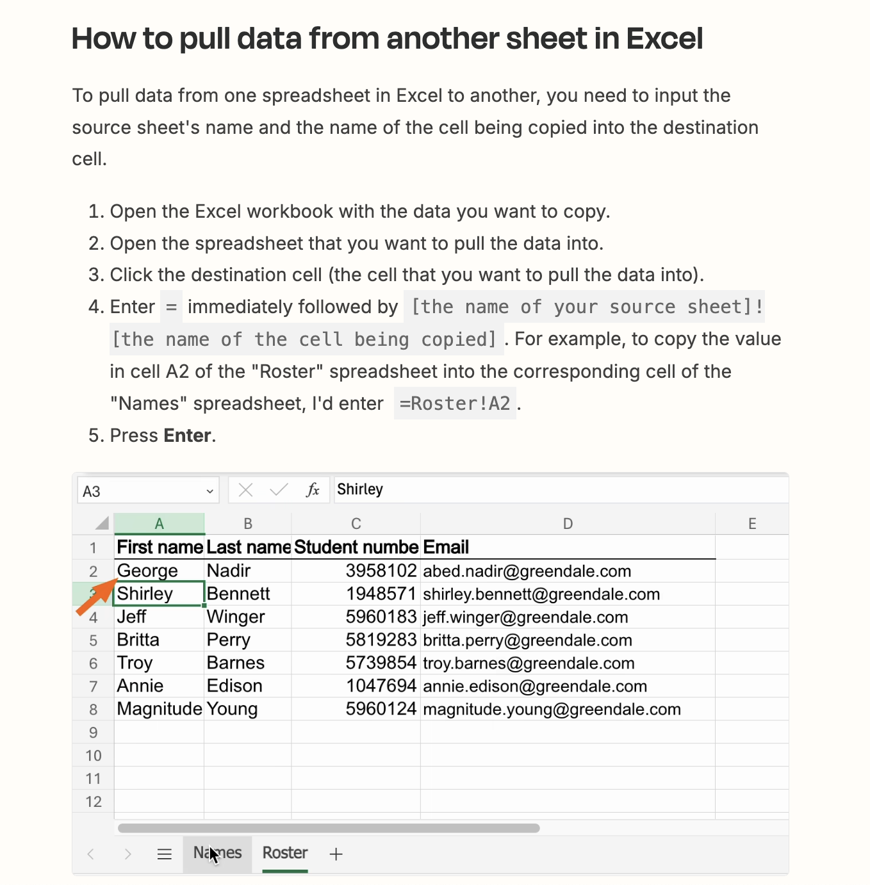Select row 6 header
This screenshot has height=885, width=870.
94,663
